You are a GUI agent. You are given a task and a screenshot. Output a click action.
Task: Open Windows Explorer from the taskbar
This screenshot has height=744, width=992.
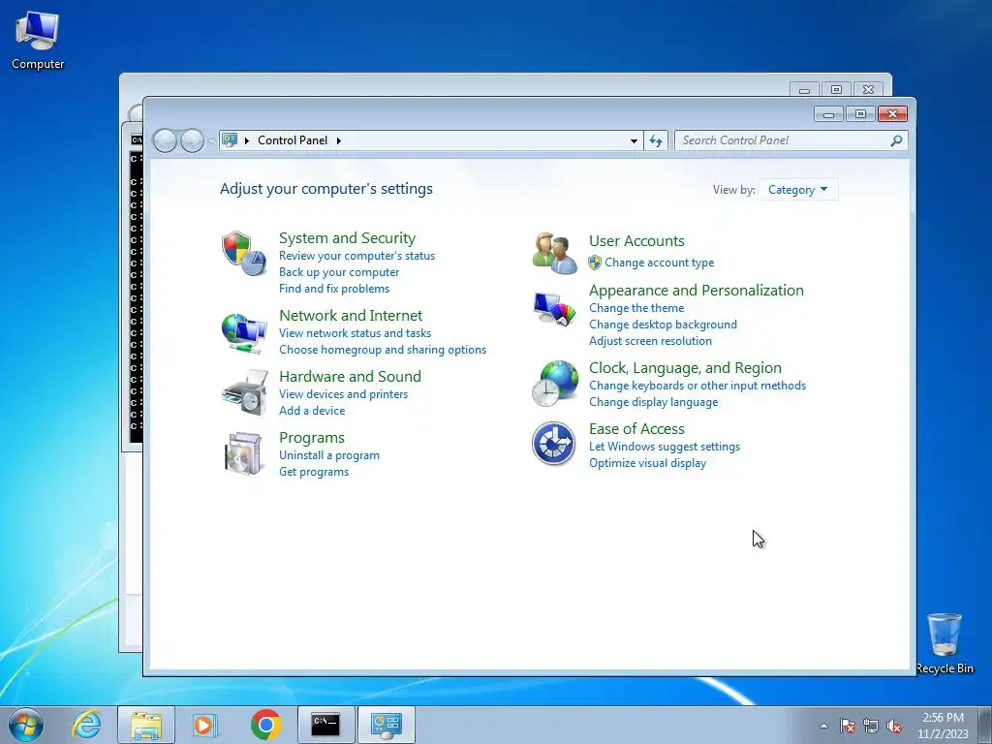point(146,725)
